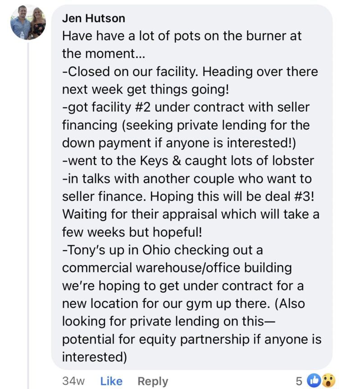Open Jen Hutson's profile picture
This screenshot has height=389, width=346.
28,22
